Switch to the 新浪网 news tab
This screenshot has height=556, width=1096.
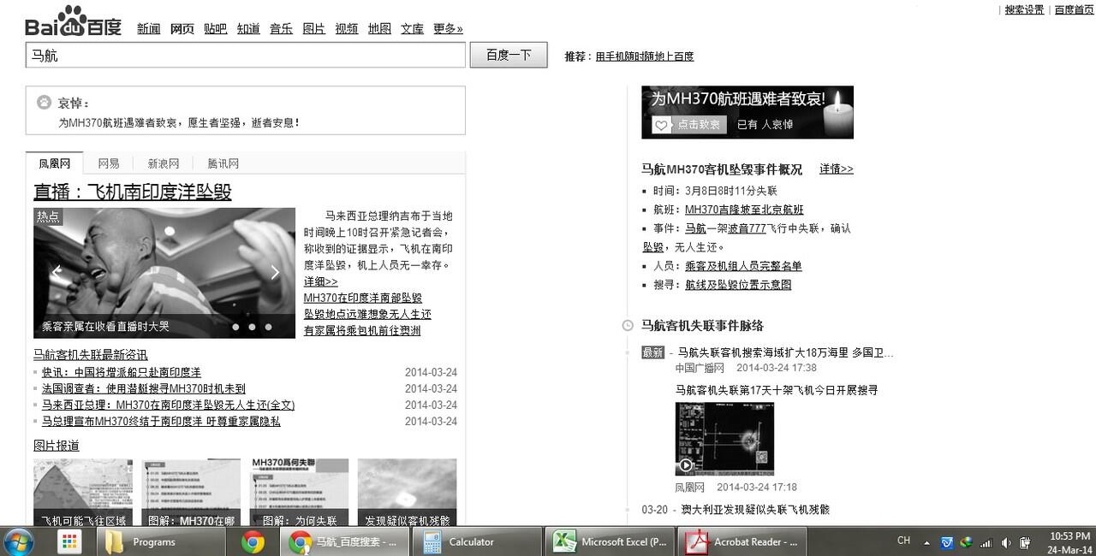(x=164, y=163)
